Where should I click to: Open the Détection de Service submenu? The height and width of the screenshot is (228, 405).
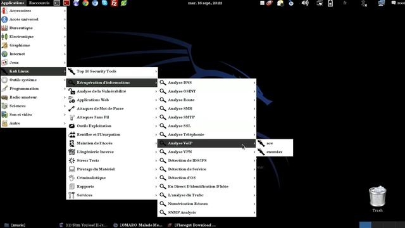pyautogui.click(x=207, y=169)
